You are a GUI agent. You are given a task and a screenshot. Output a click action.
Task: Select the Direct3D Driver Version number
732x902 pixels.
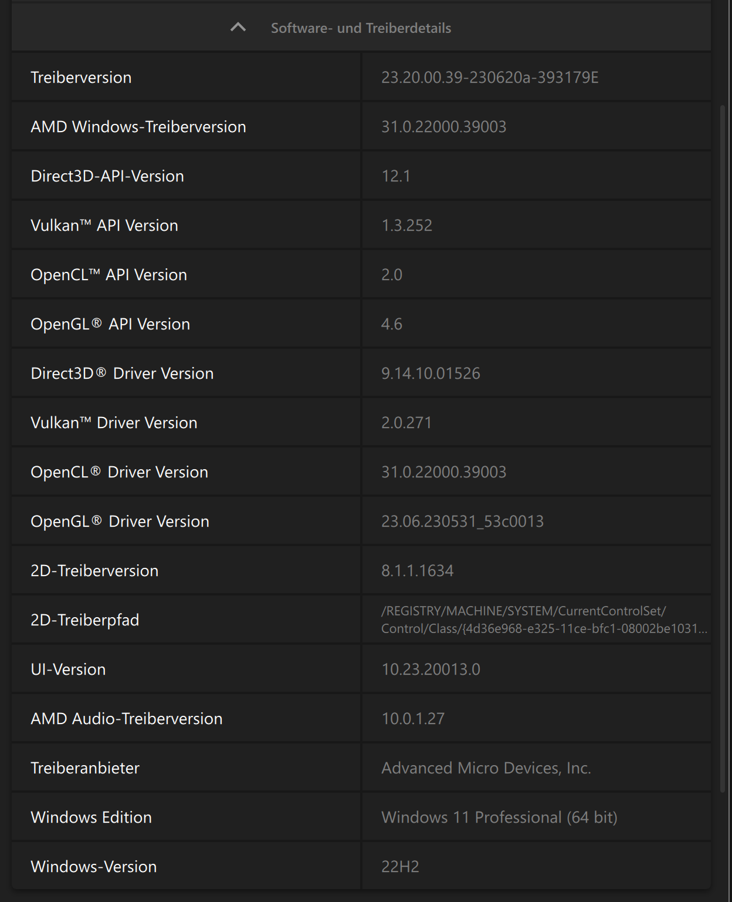pyautogui.click(x=431, y=373)
